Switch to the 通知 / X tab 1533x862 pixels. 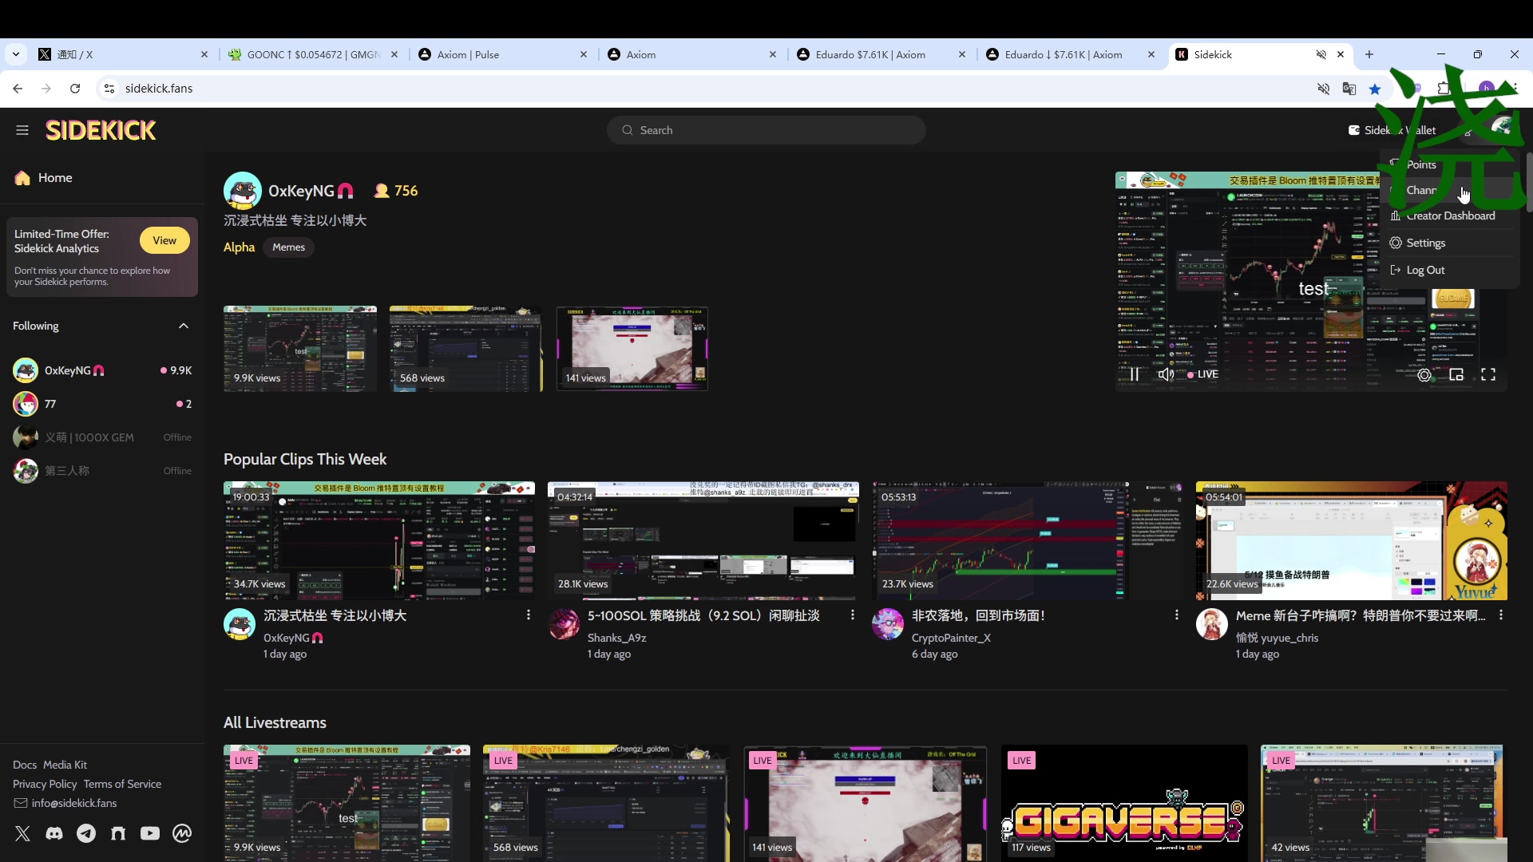[x=122, y=54]
